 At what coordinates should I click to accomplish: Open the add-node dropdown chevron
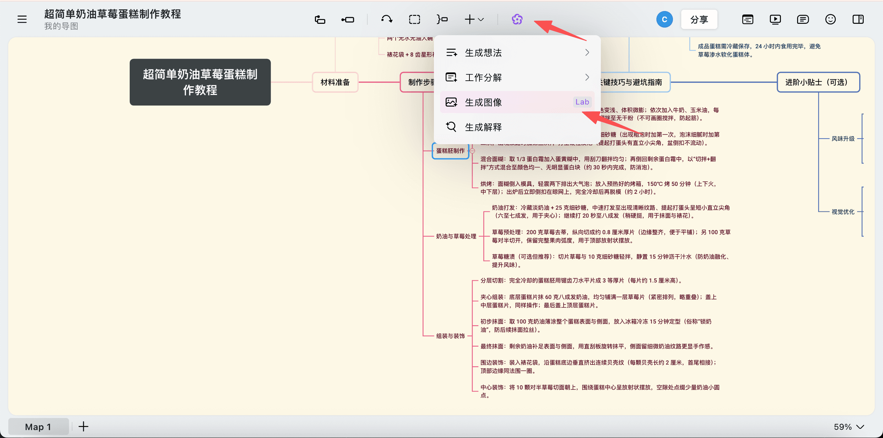coord(481,19)
